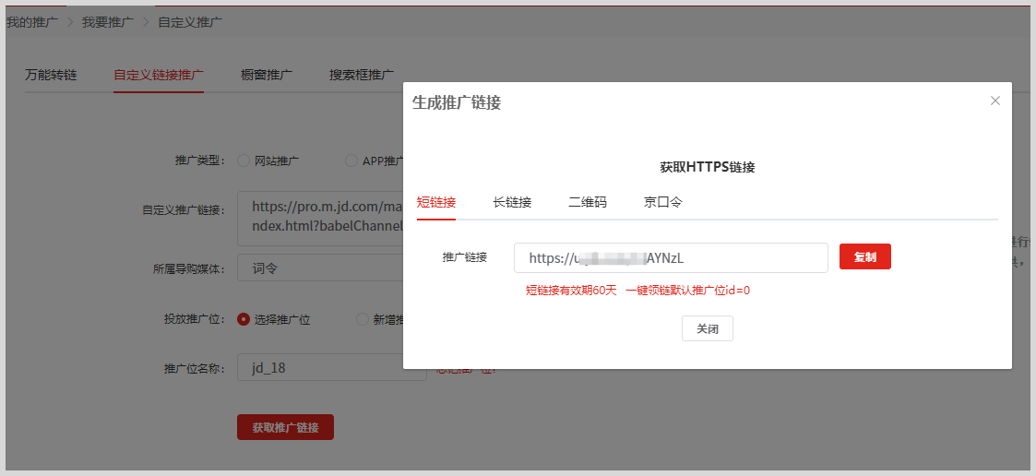The image size is (1036, 476).
Task: Open the 所属导购媒体 dropdown showing 词令
Action: [320, 268]
